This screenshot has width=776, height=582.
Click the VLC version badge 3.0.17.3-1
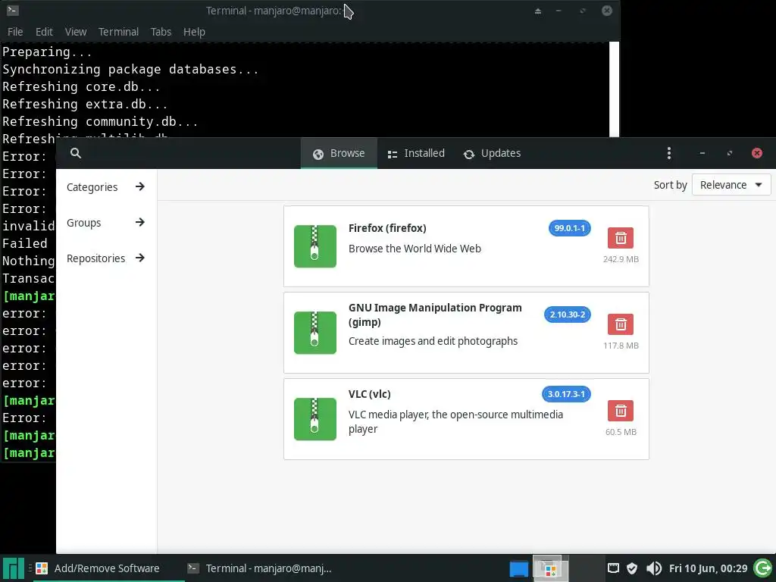click(566, 394)
